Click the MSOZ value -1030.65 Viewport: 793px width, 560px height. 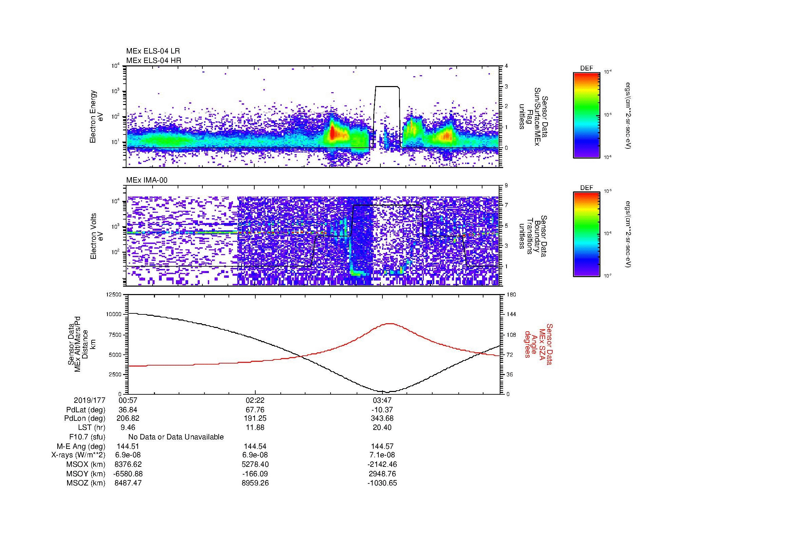(382, 483)
